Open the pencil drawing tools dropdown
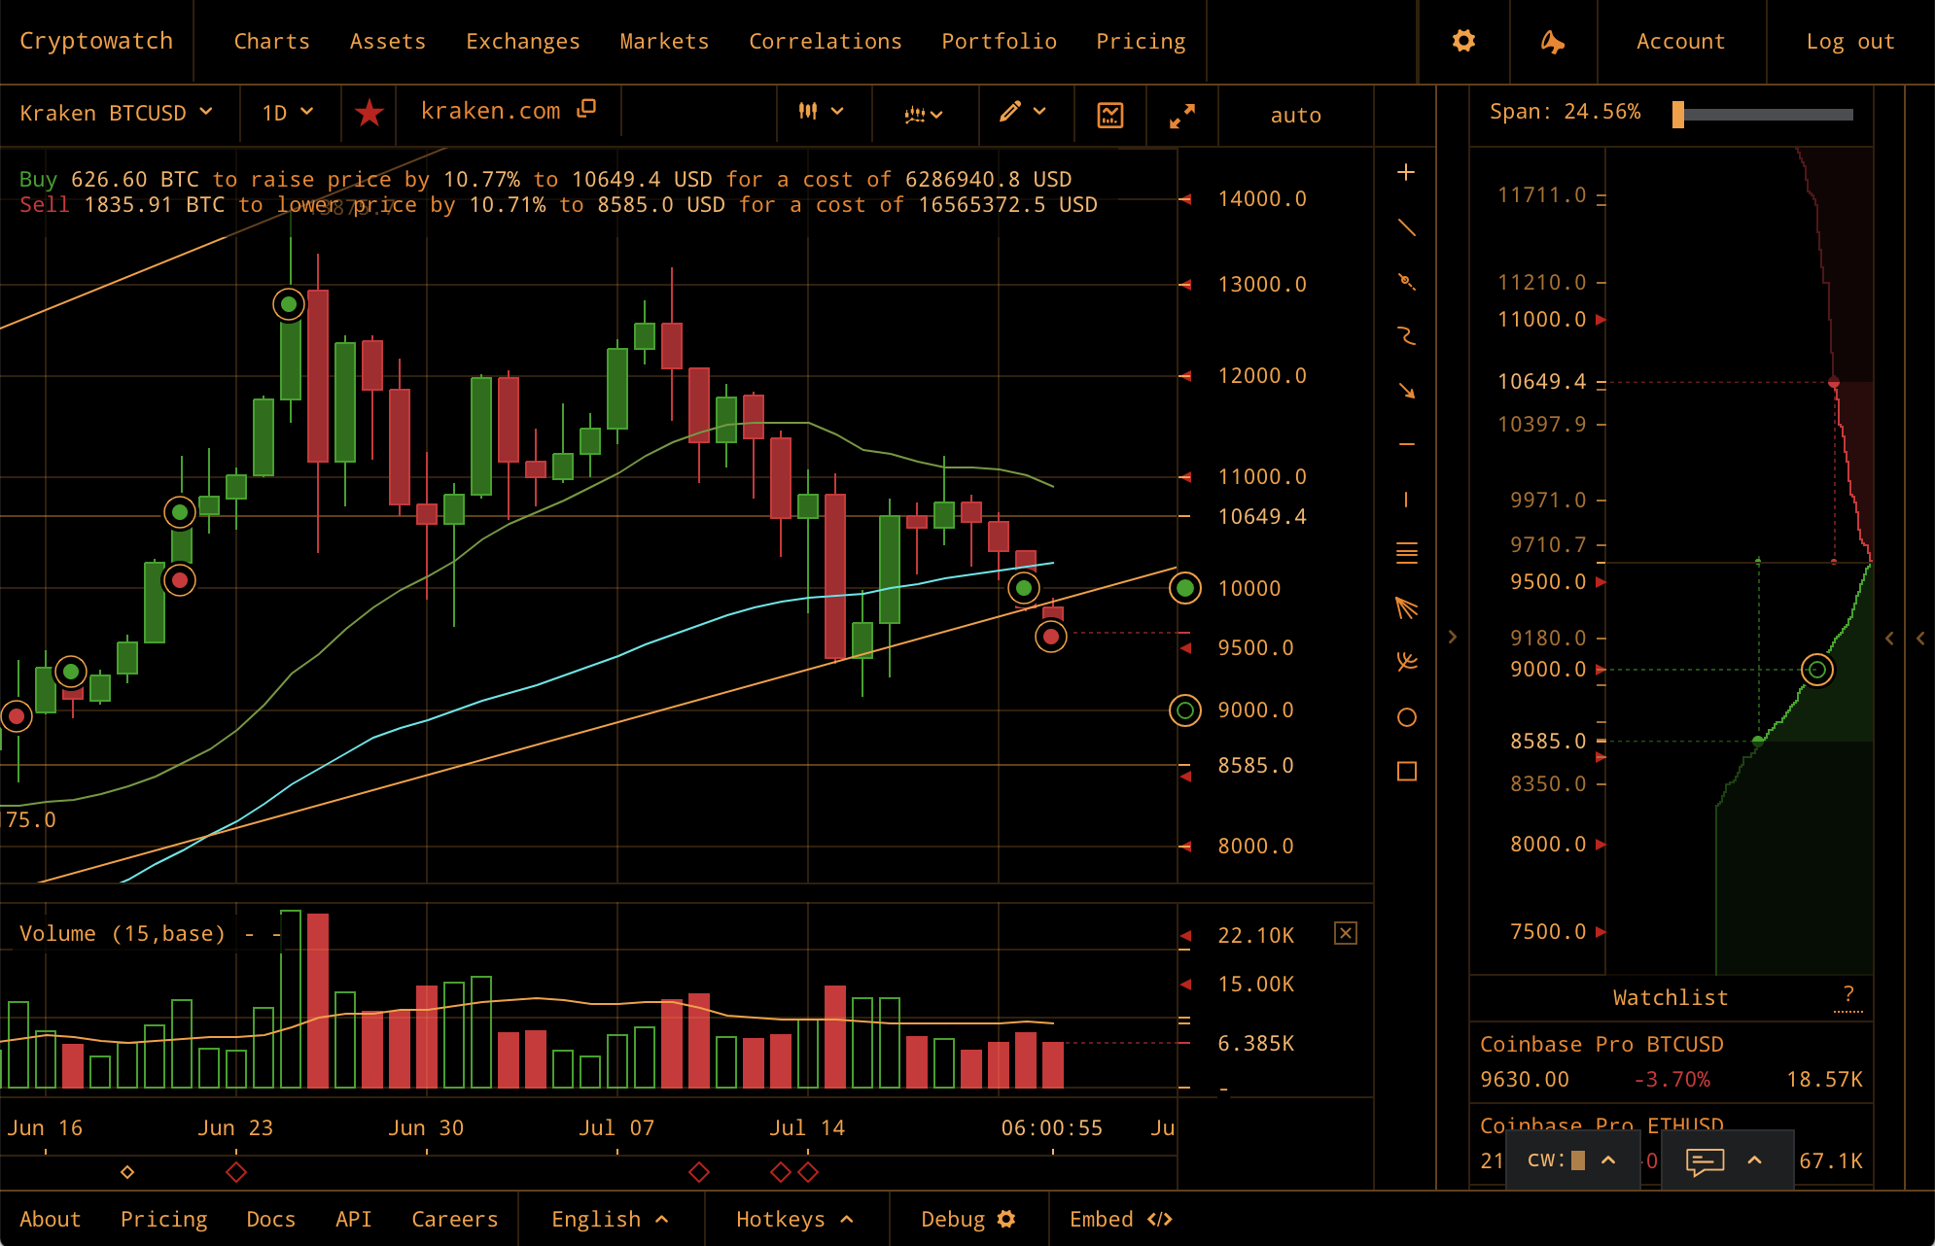This screenshot has width=1935, height=1246. pos(1022,112)
